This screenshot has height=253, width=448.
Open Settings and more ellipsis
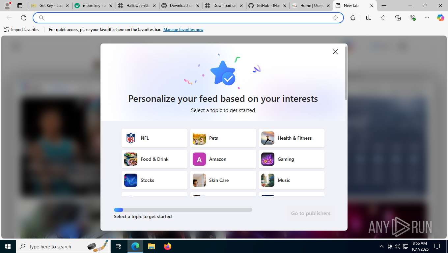427,18
